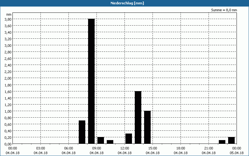Select the 0,40 y-axis label

pyautogui.click(x=8, y=131)
